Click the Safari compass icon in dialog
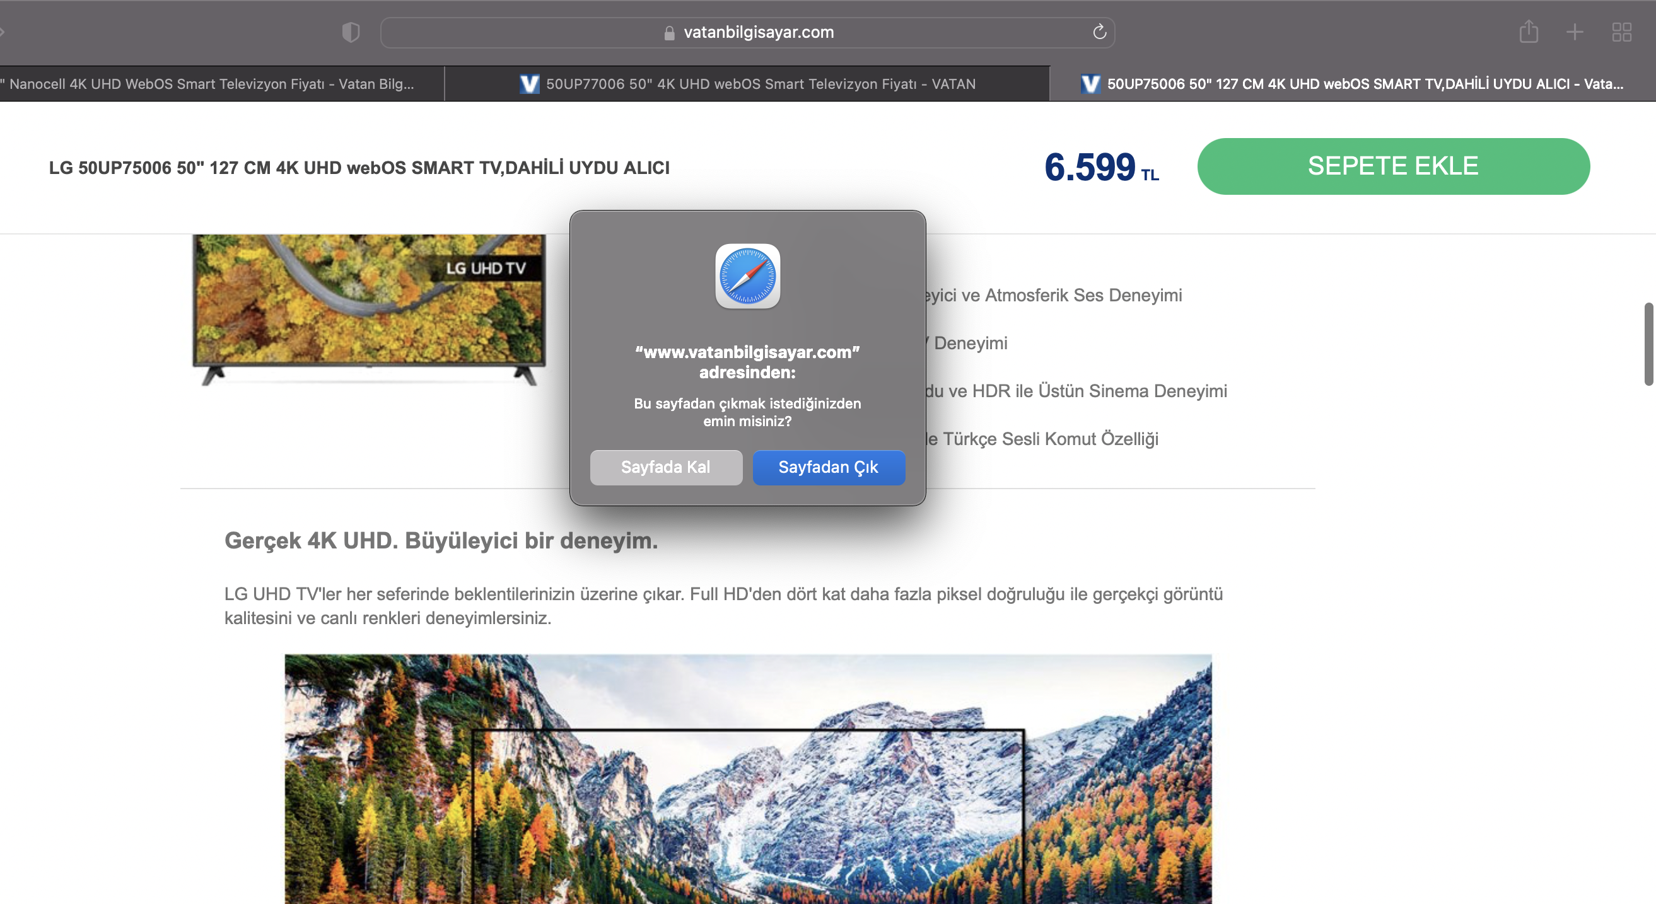Screen dimensions: 1656x904 748,276
